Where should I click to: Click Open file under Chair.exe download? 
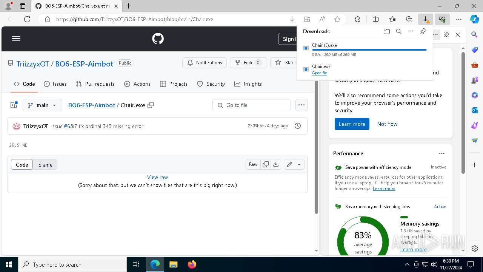(320, 73)
